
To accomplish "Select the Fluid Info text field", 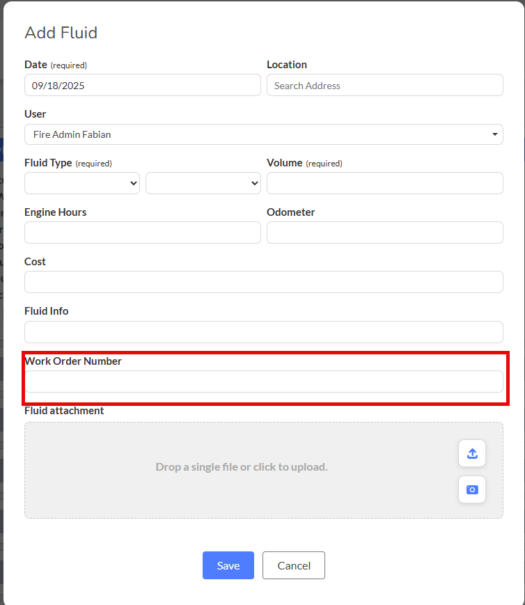I will (x=263, y=332).
